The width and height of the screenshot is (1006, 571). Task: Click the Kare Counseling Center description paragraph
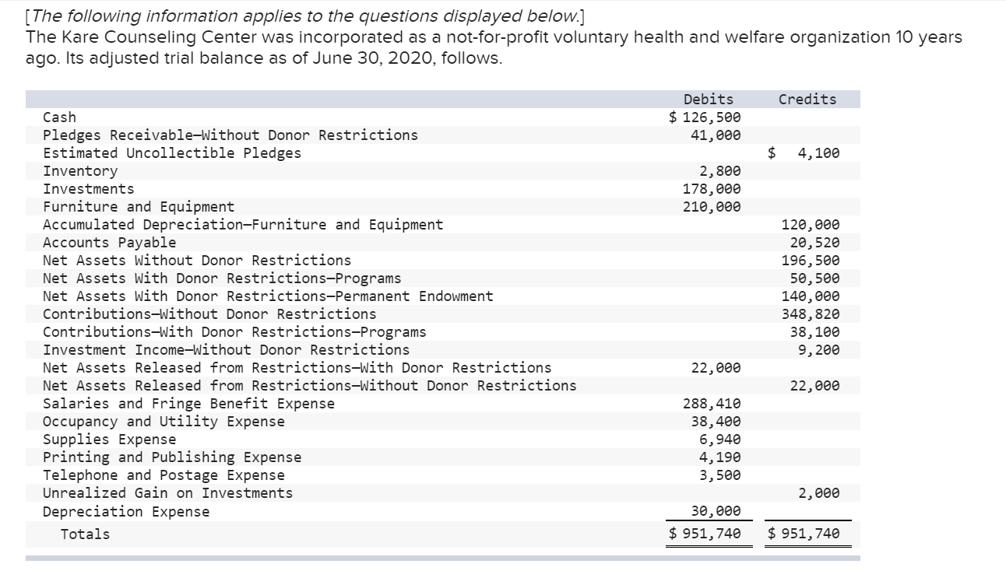[x=494, y=47]
